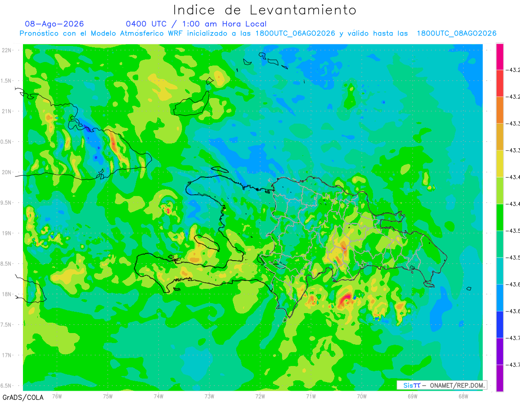Click the 'SisTT - ONAMET/REP.DOM.' label box
Screen dimensions: 520x402
tap(442, 385)
